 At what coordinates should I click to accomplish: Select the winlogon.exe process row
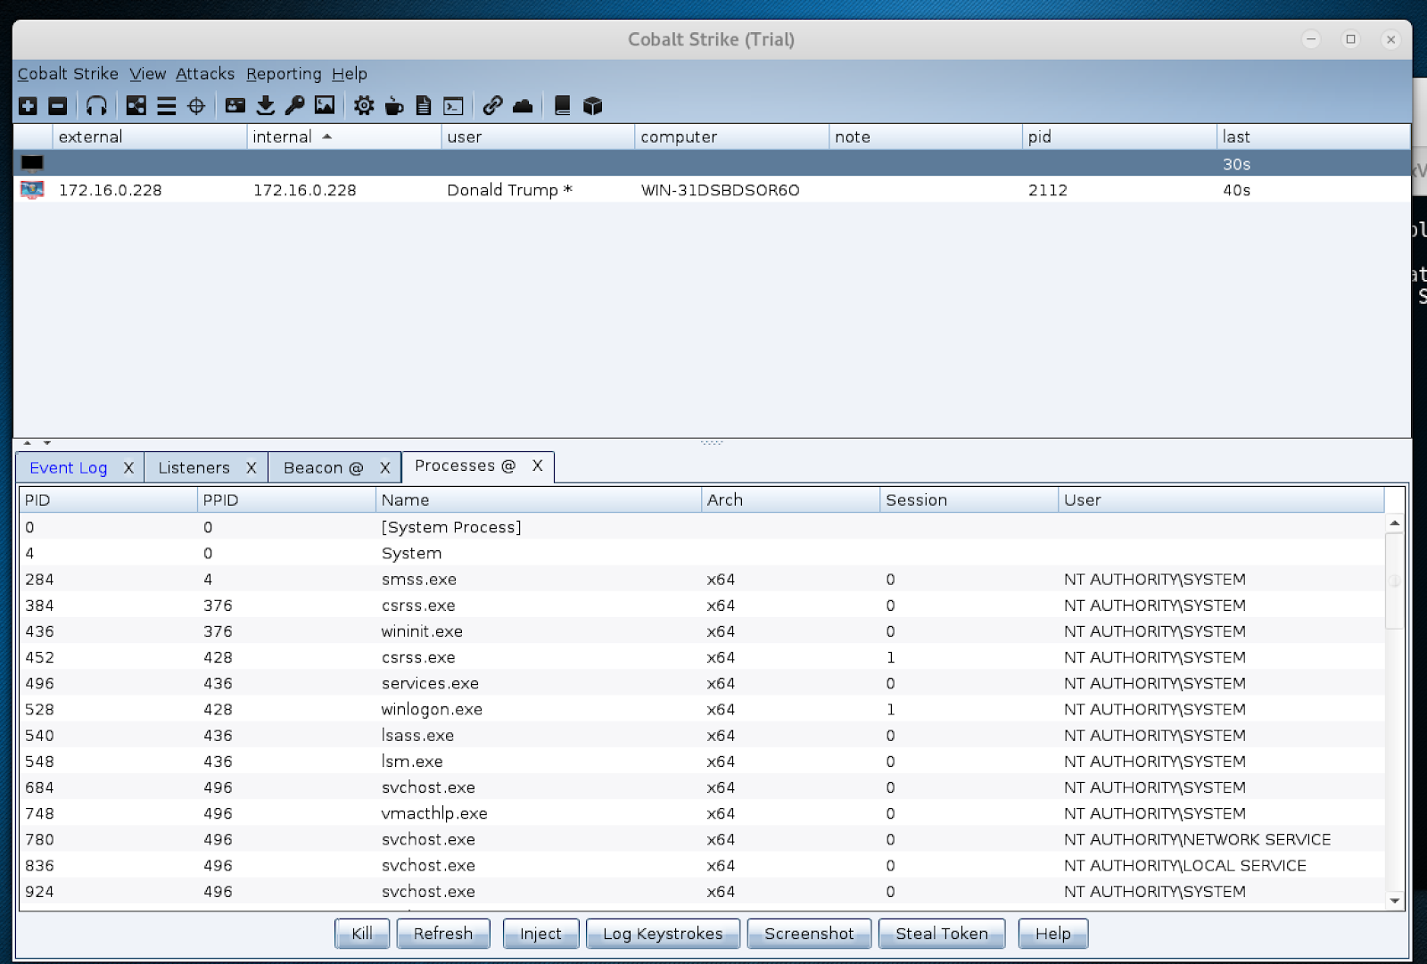point(702,710)
